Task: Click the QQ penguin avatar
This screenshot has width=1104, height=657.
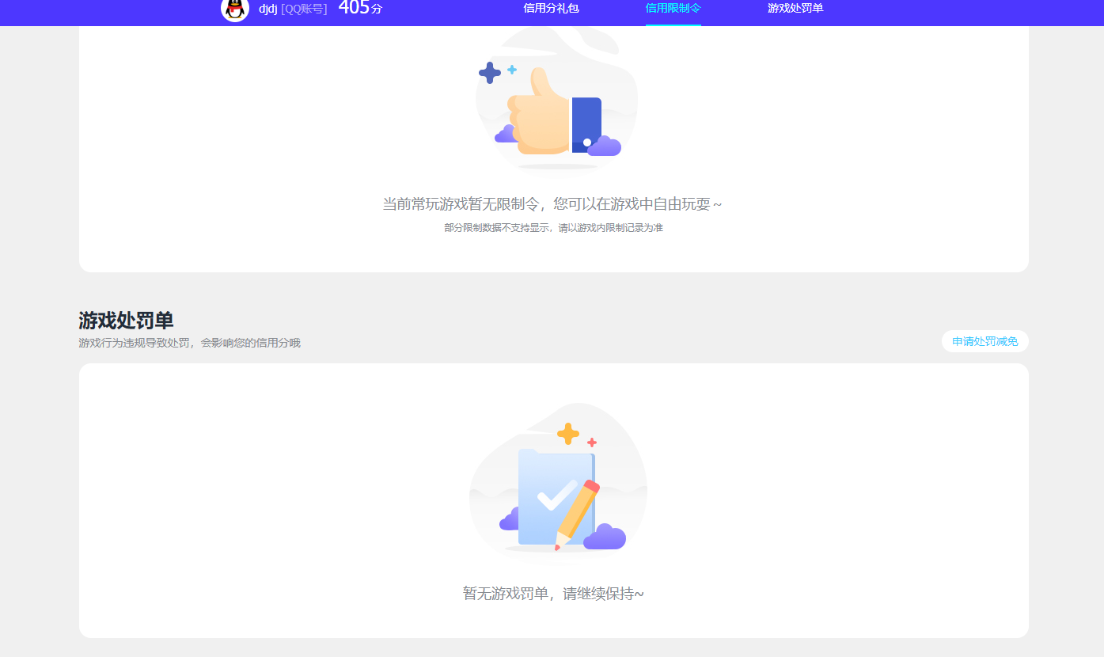Action: 234,11
